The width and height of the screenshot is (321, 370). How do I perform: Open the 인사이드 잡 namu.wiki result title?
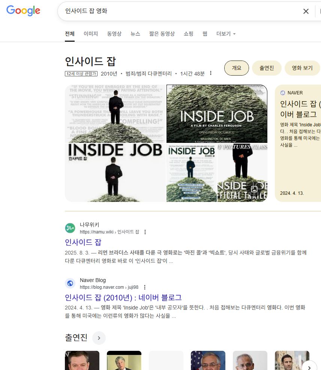point(83,242)
